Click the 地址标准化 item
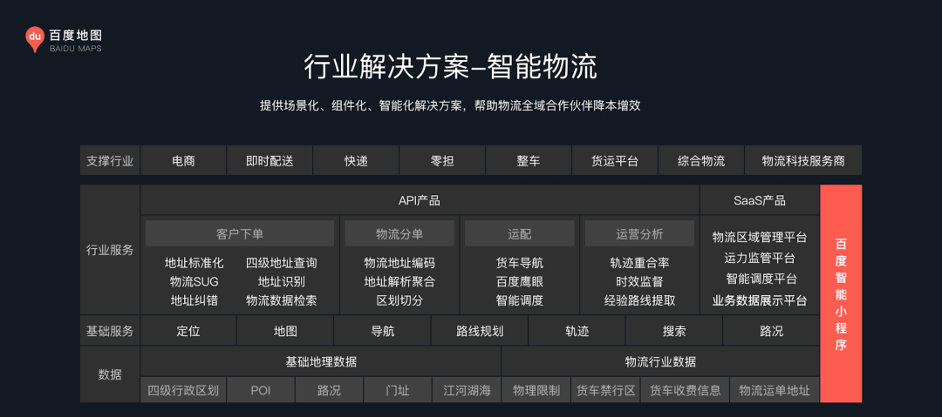The width and height of the screenshot is (942, 417). [194, 263]
